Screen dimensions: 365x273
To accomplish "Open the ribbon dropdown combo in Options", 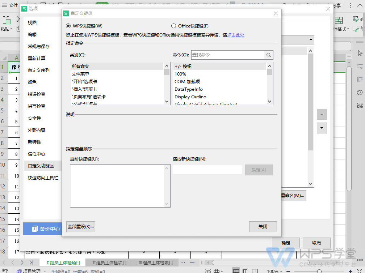I will 311,40.
